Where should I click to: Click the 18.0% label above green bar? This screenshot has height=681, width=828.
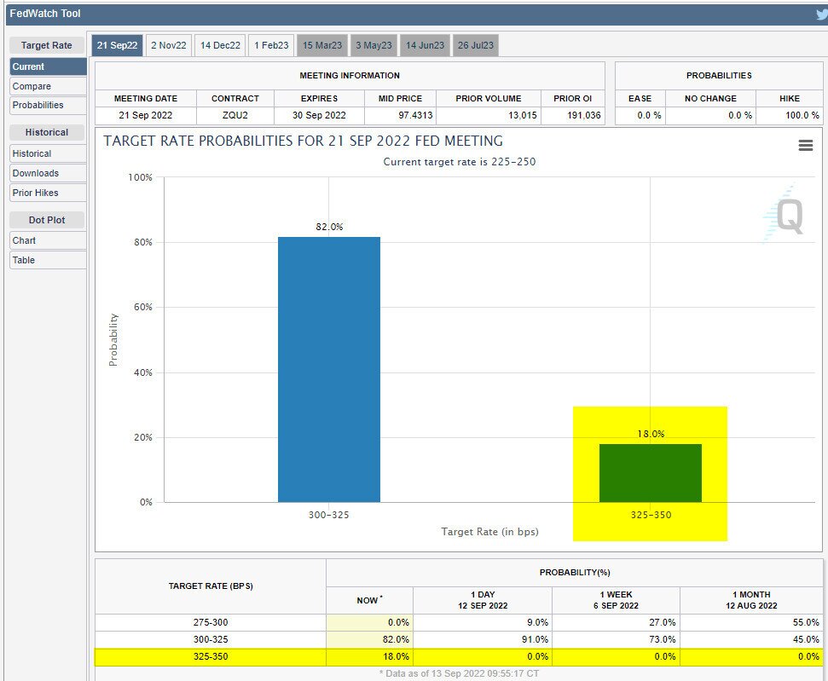(651, 434)
